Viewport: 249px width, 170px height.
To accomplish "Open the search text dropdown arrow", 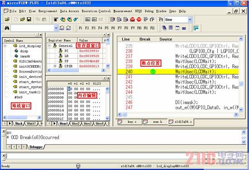I will [x=56, y=28].
